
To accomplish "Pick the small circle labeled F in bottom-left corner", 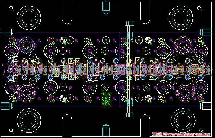I will click(11, 130).
